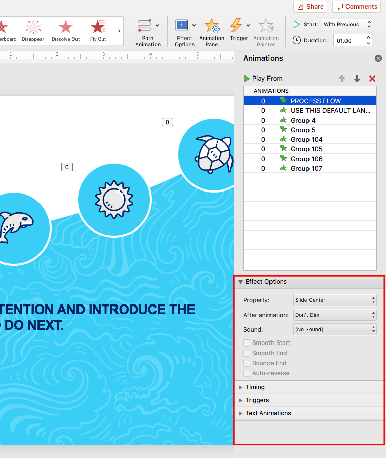This screenshot has width=386, height=458.
Task: Toggle the Auto-reverse checkbox
Action: 247,373
